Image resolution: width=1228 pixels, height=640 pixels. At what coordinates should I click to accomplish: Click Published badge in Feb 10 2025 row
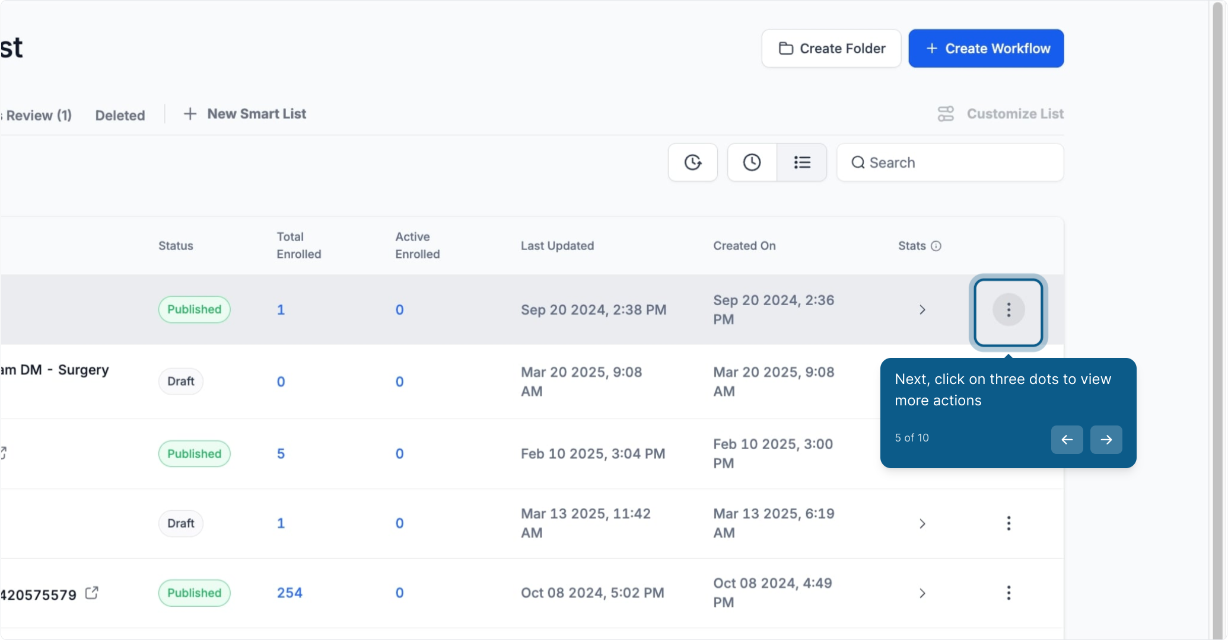(x=194, y=453)
